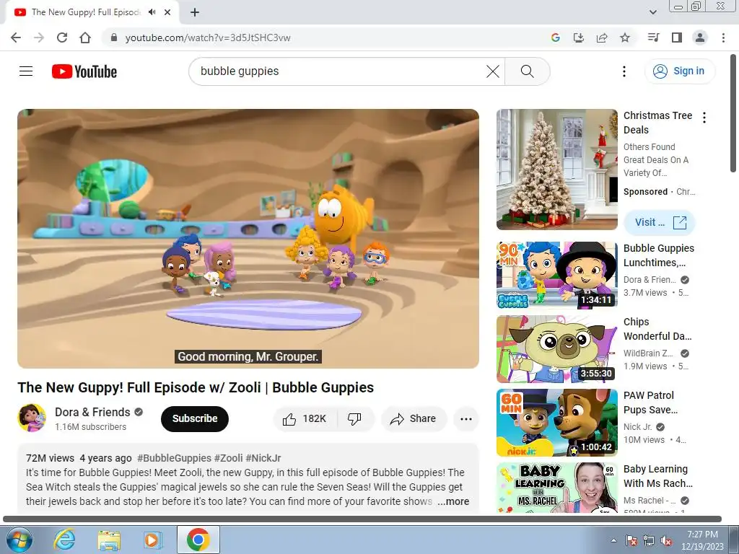Screen dimensions: 739x554
Task: Bookmark this tab with star icon
Action: tap(625, 38)
